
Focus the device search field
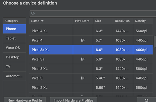(x=93, y=13)
